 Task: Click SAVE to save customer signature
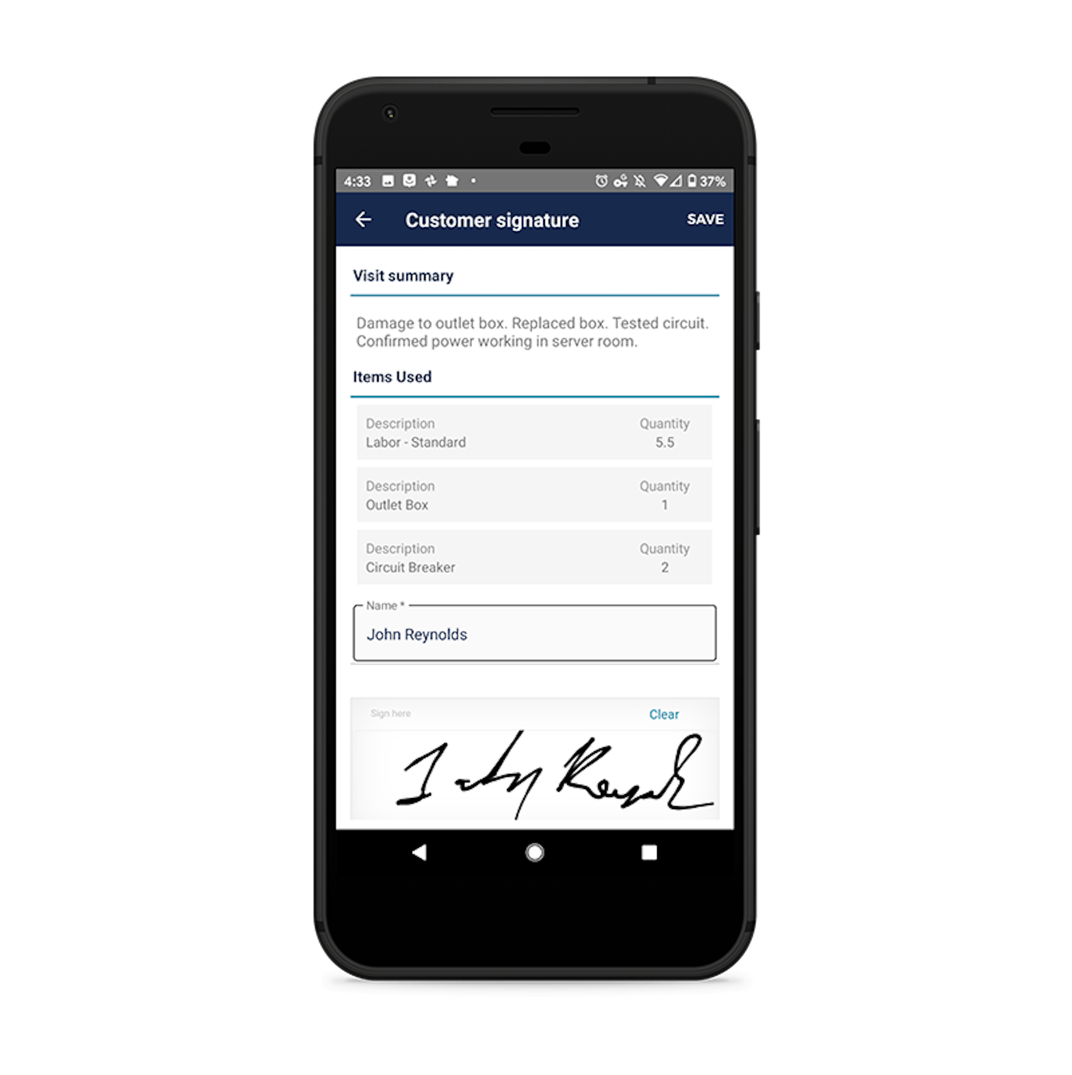click(x=707, y=220)
